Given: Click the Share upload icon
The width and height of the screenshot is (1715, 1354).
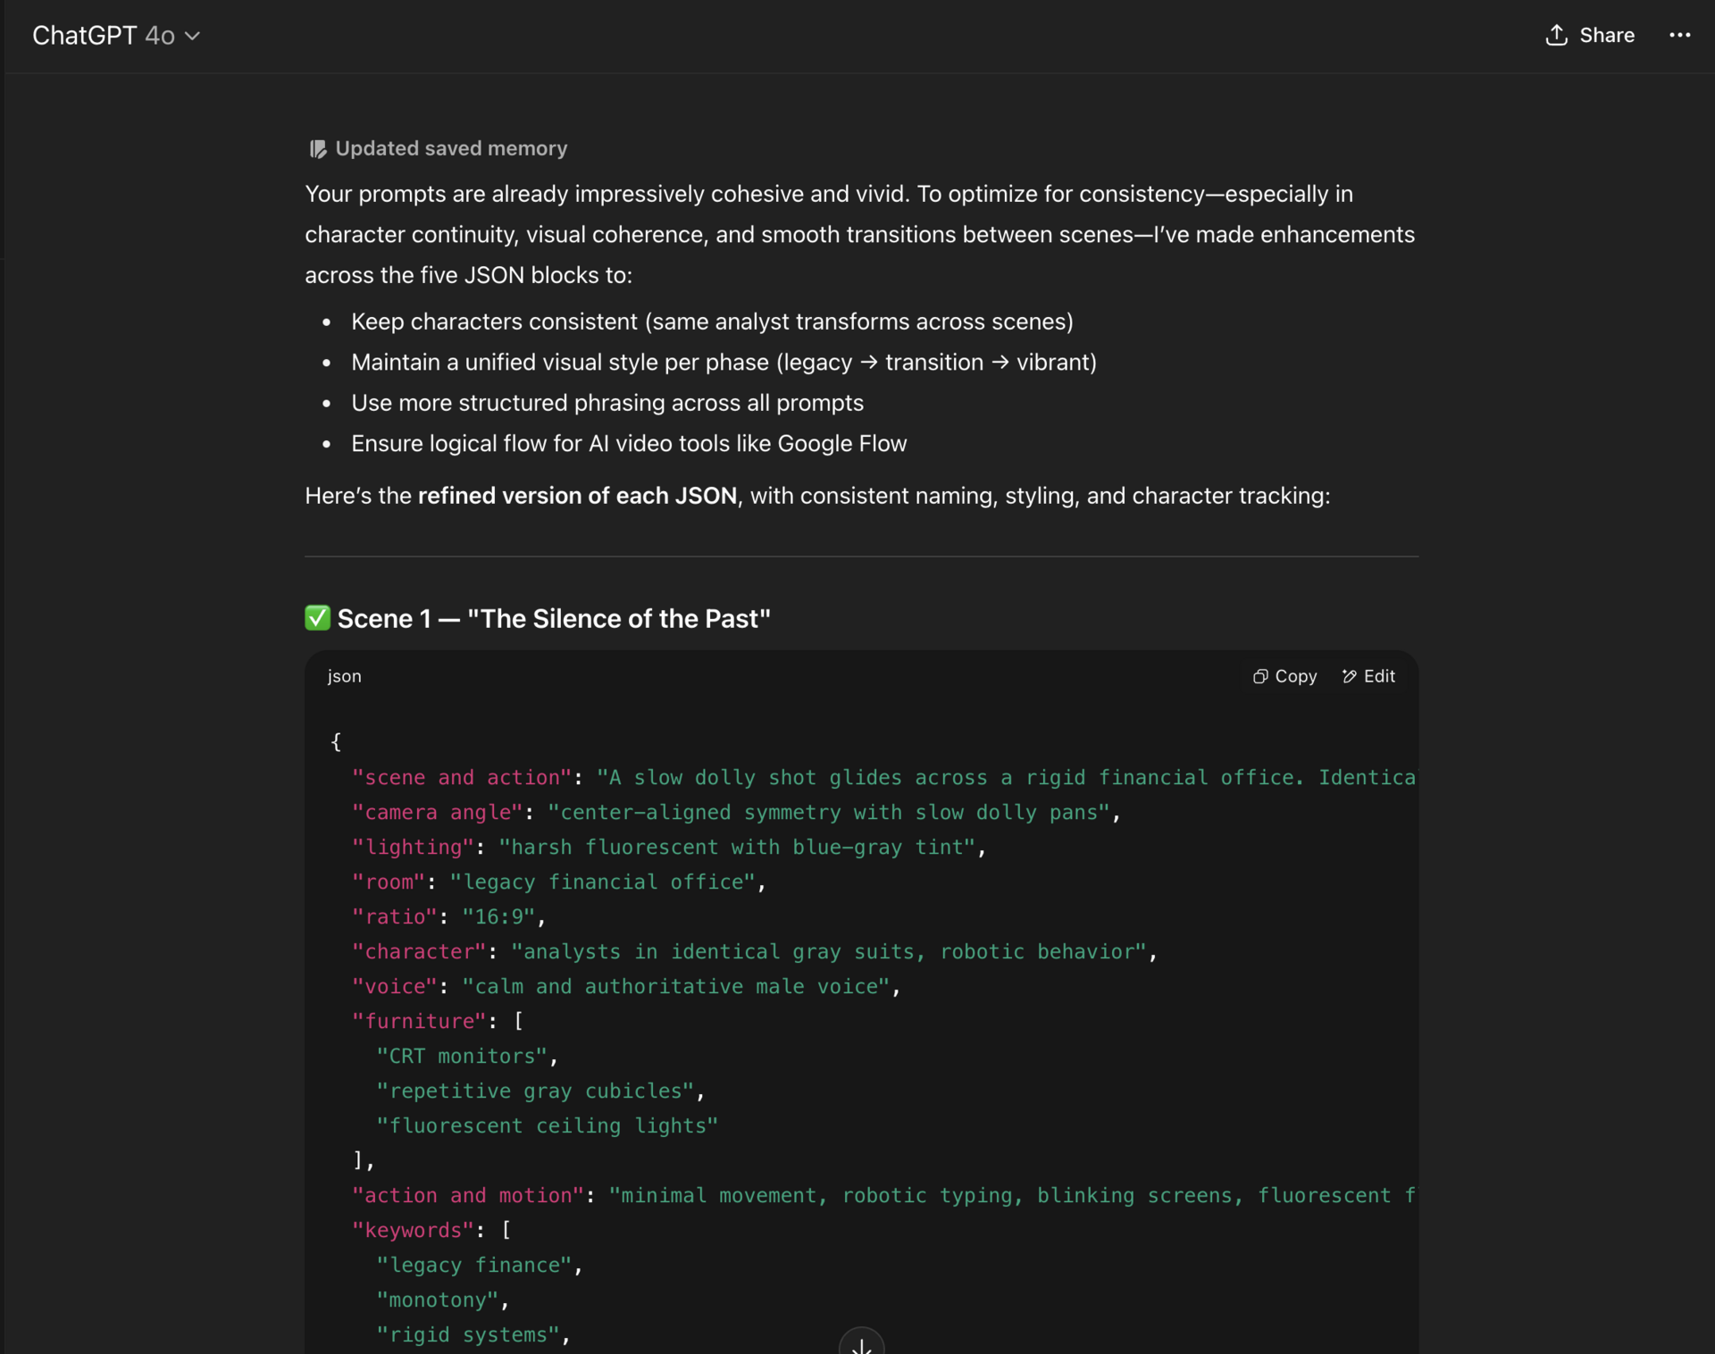Looking at the screenshot, I should (x=1556, y=35).
